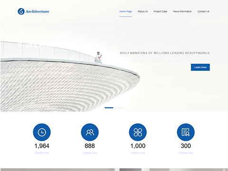
Task: Click the people icon above 888
Action: 90,132
